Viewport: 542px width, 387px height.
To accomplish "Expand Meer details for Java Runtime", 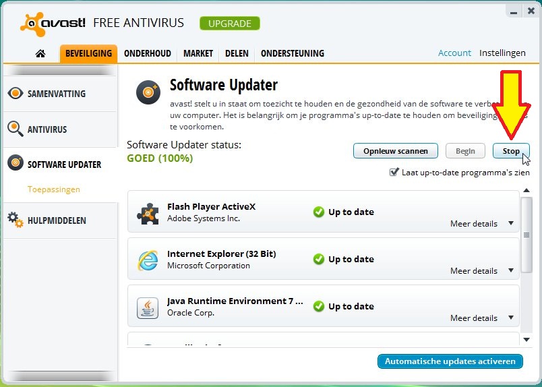I will (x=481, y=318).
